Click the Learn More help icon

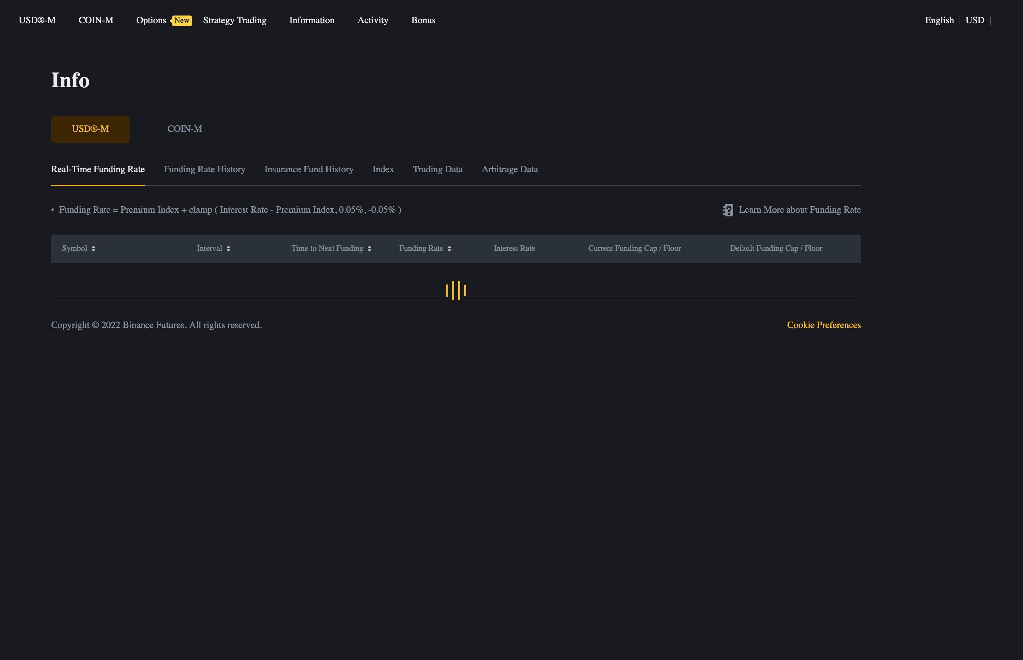point(727,210)
